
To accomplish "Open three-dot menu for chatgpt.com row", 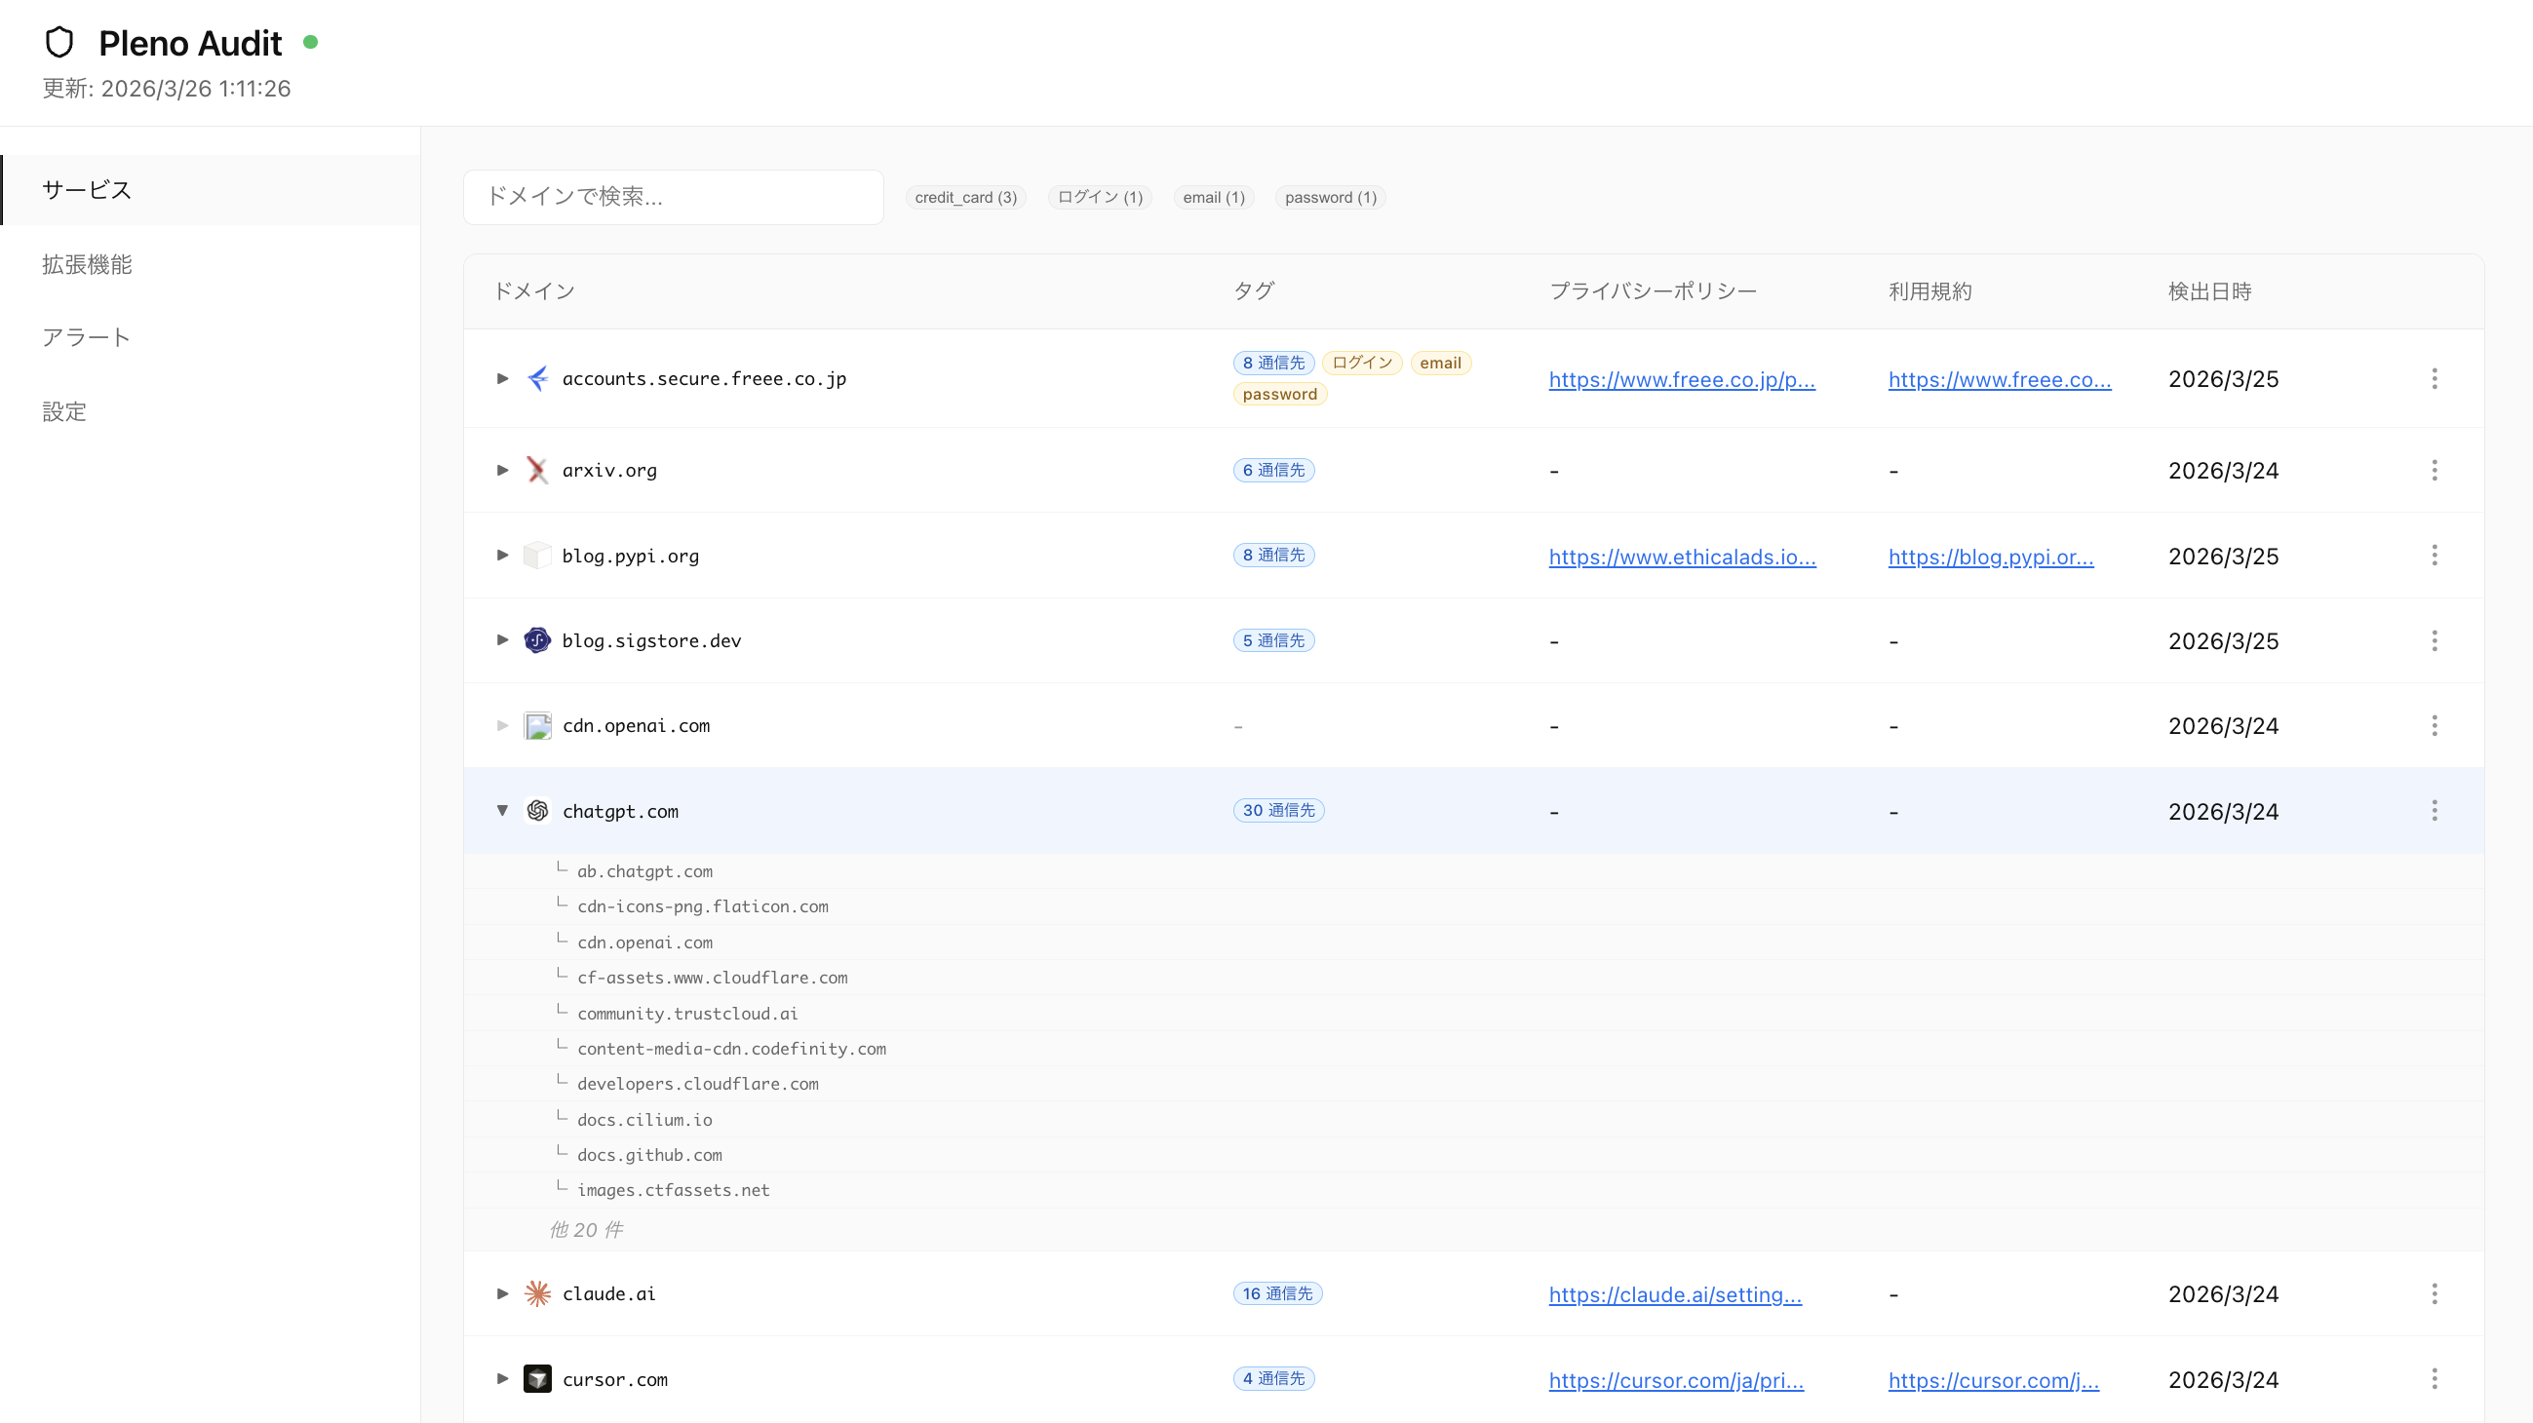I will [2435, 811].
